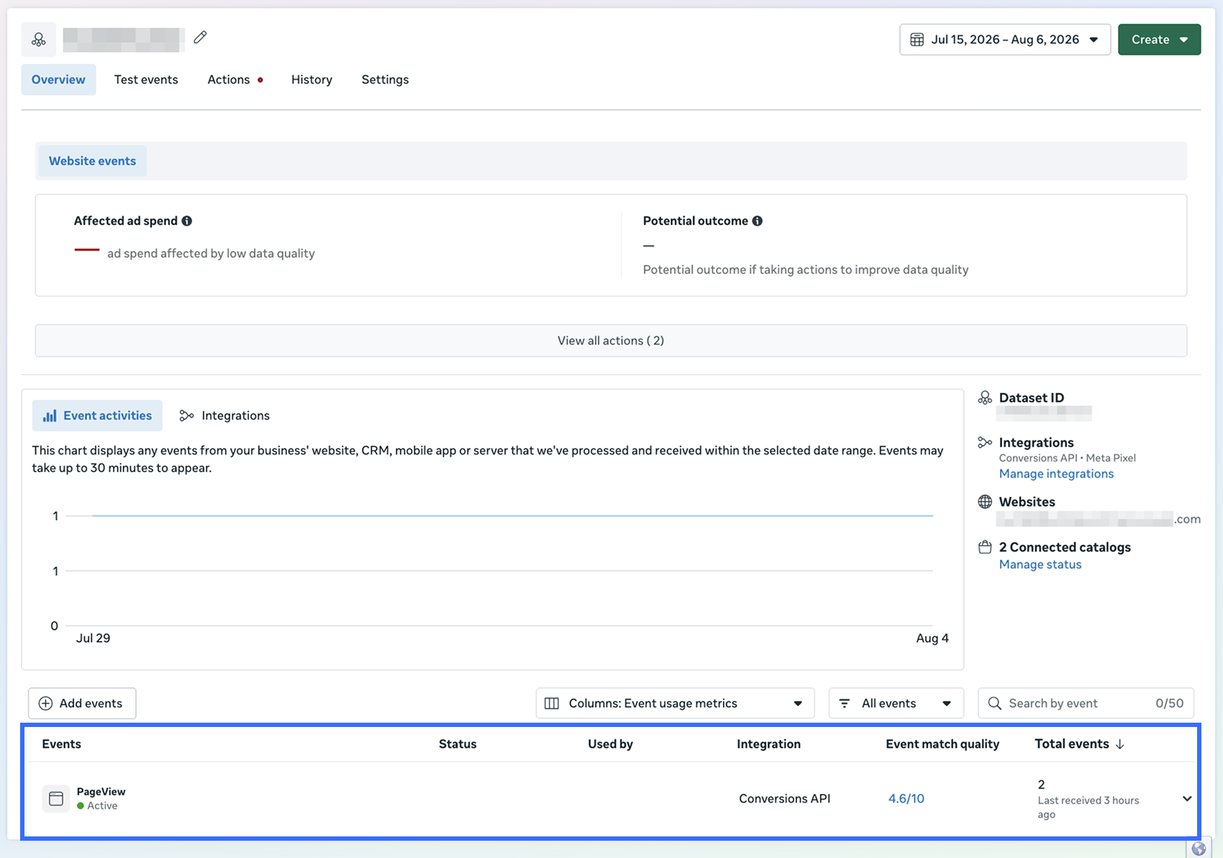Select the Website events tab
1223x858 pixels.
coord(92,161)
